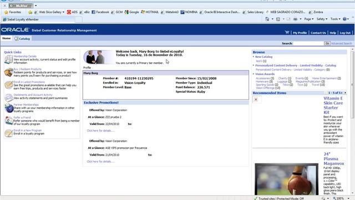Click the plasma TV football thumbnail
This screenshot has height=200, width=355.
pos(286,179)
